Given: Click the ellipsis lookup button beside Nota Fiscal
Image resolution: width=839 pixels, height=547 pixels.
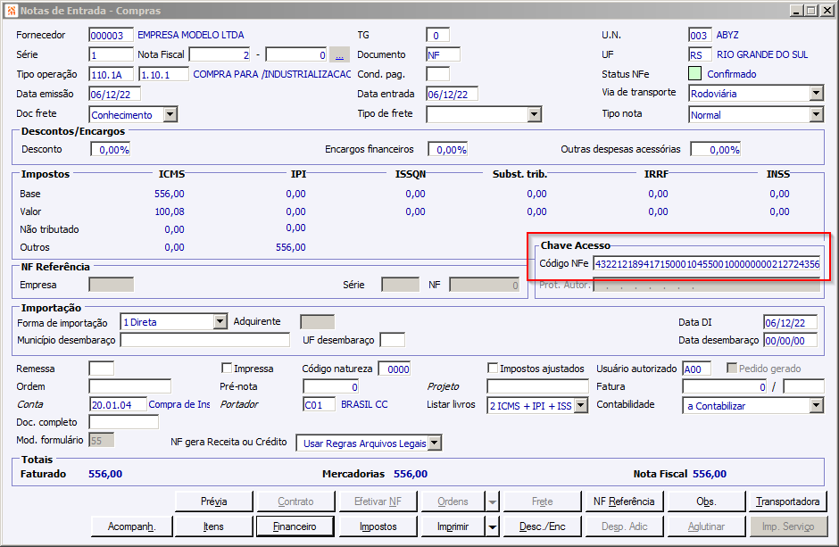Looking at the screenshot, I should pyautogui.click(x=339, y=54).
